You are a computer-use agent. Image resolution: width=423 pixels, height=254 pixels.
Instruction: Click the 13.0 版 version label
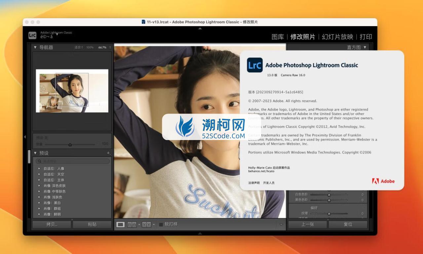[272, 75]
